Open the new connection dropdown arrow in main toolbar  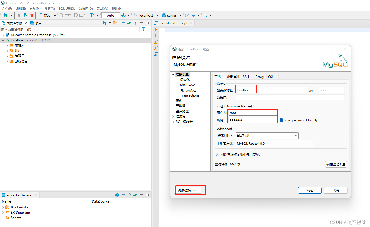[11, 15]
